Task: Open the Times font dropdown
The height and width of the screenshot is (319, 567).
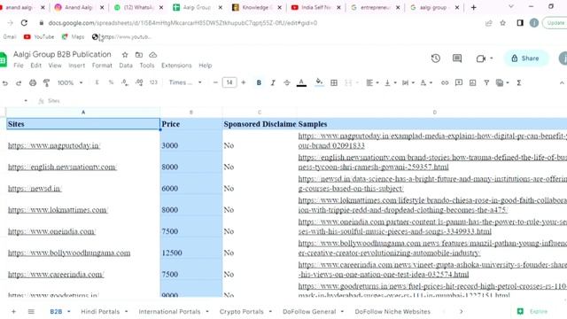Action: pos(185,82)
